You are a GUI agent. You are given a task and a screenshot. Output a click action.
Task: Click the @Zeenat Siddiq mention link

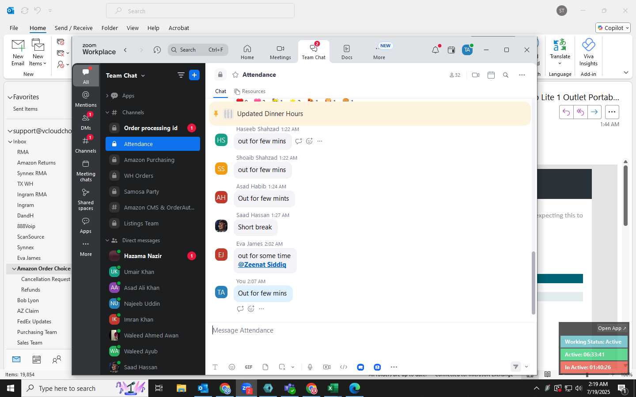tap(262, 265)
